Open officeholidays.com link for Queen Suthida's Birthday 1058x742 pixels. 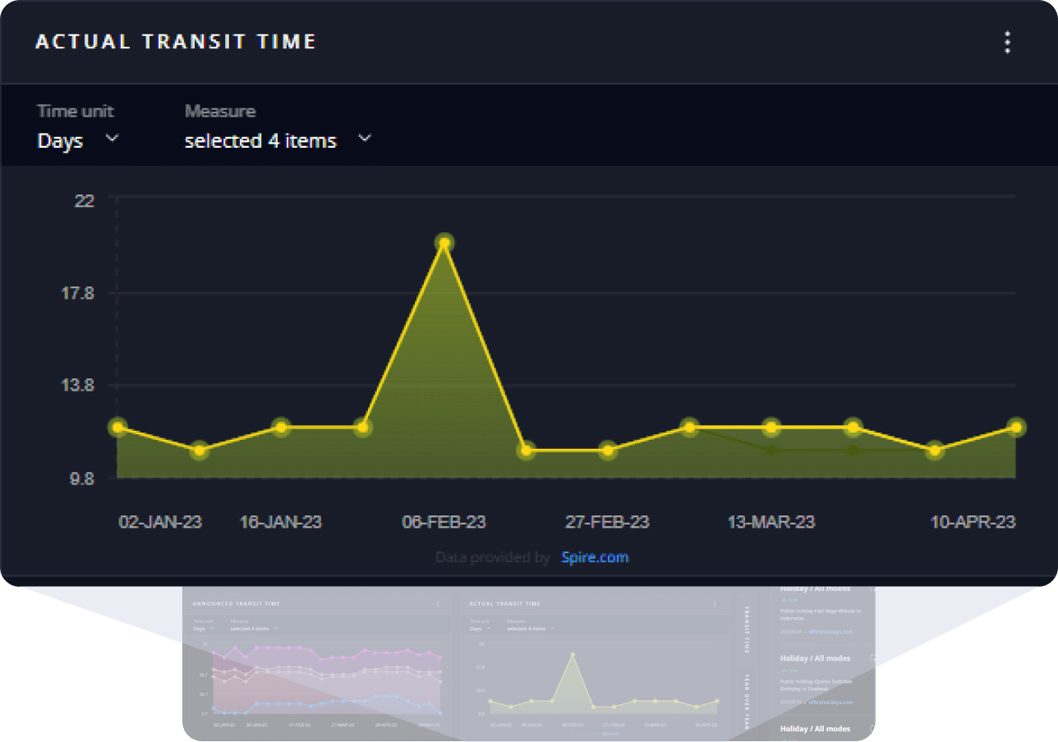point(830,703)
